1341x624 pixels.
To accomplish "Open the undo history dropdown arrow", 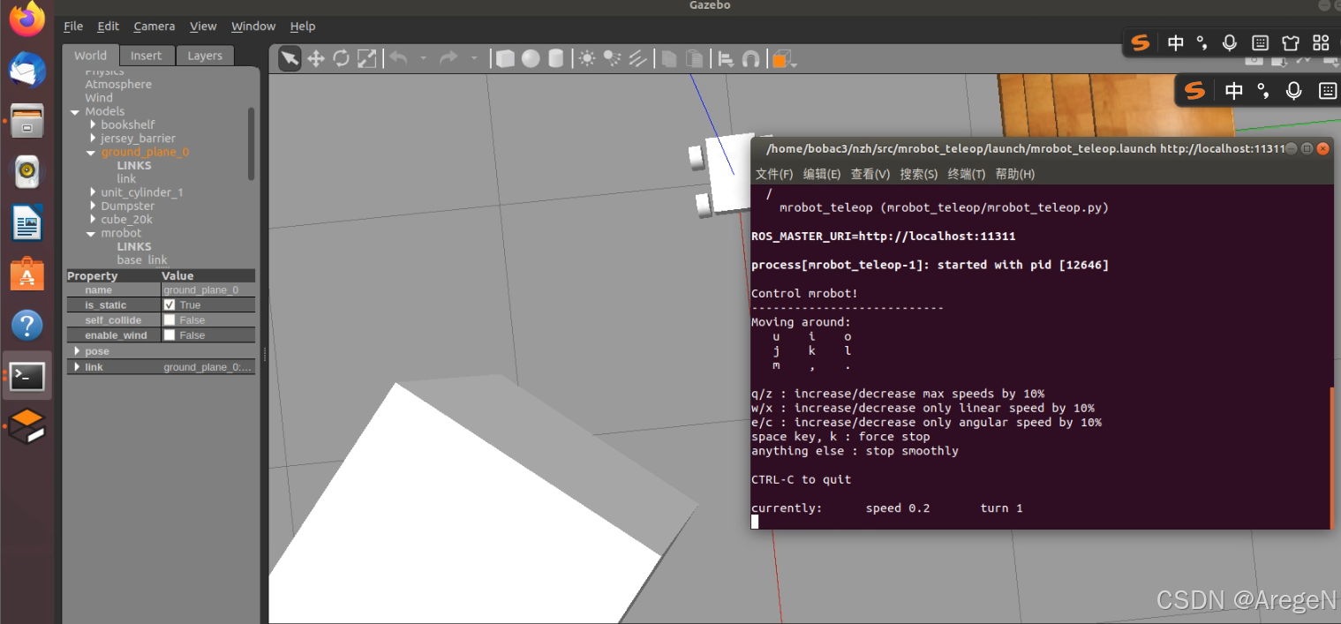I will pos(424,59).
